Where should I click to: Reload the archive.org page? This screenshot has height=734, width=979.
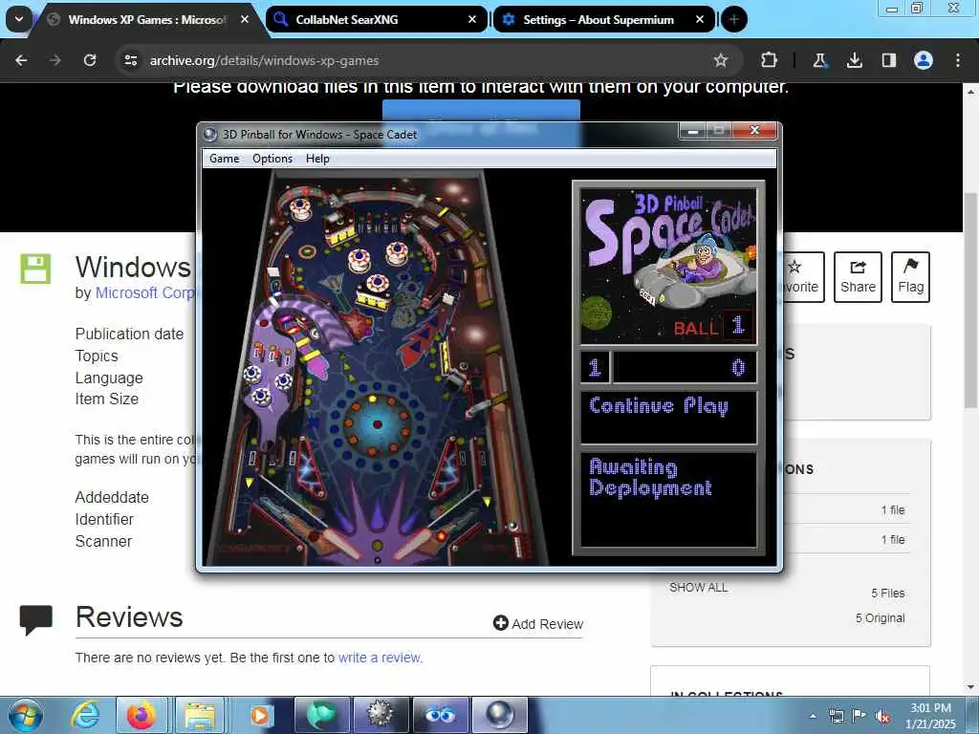click(x=90, y=60)
